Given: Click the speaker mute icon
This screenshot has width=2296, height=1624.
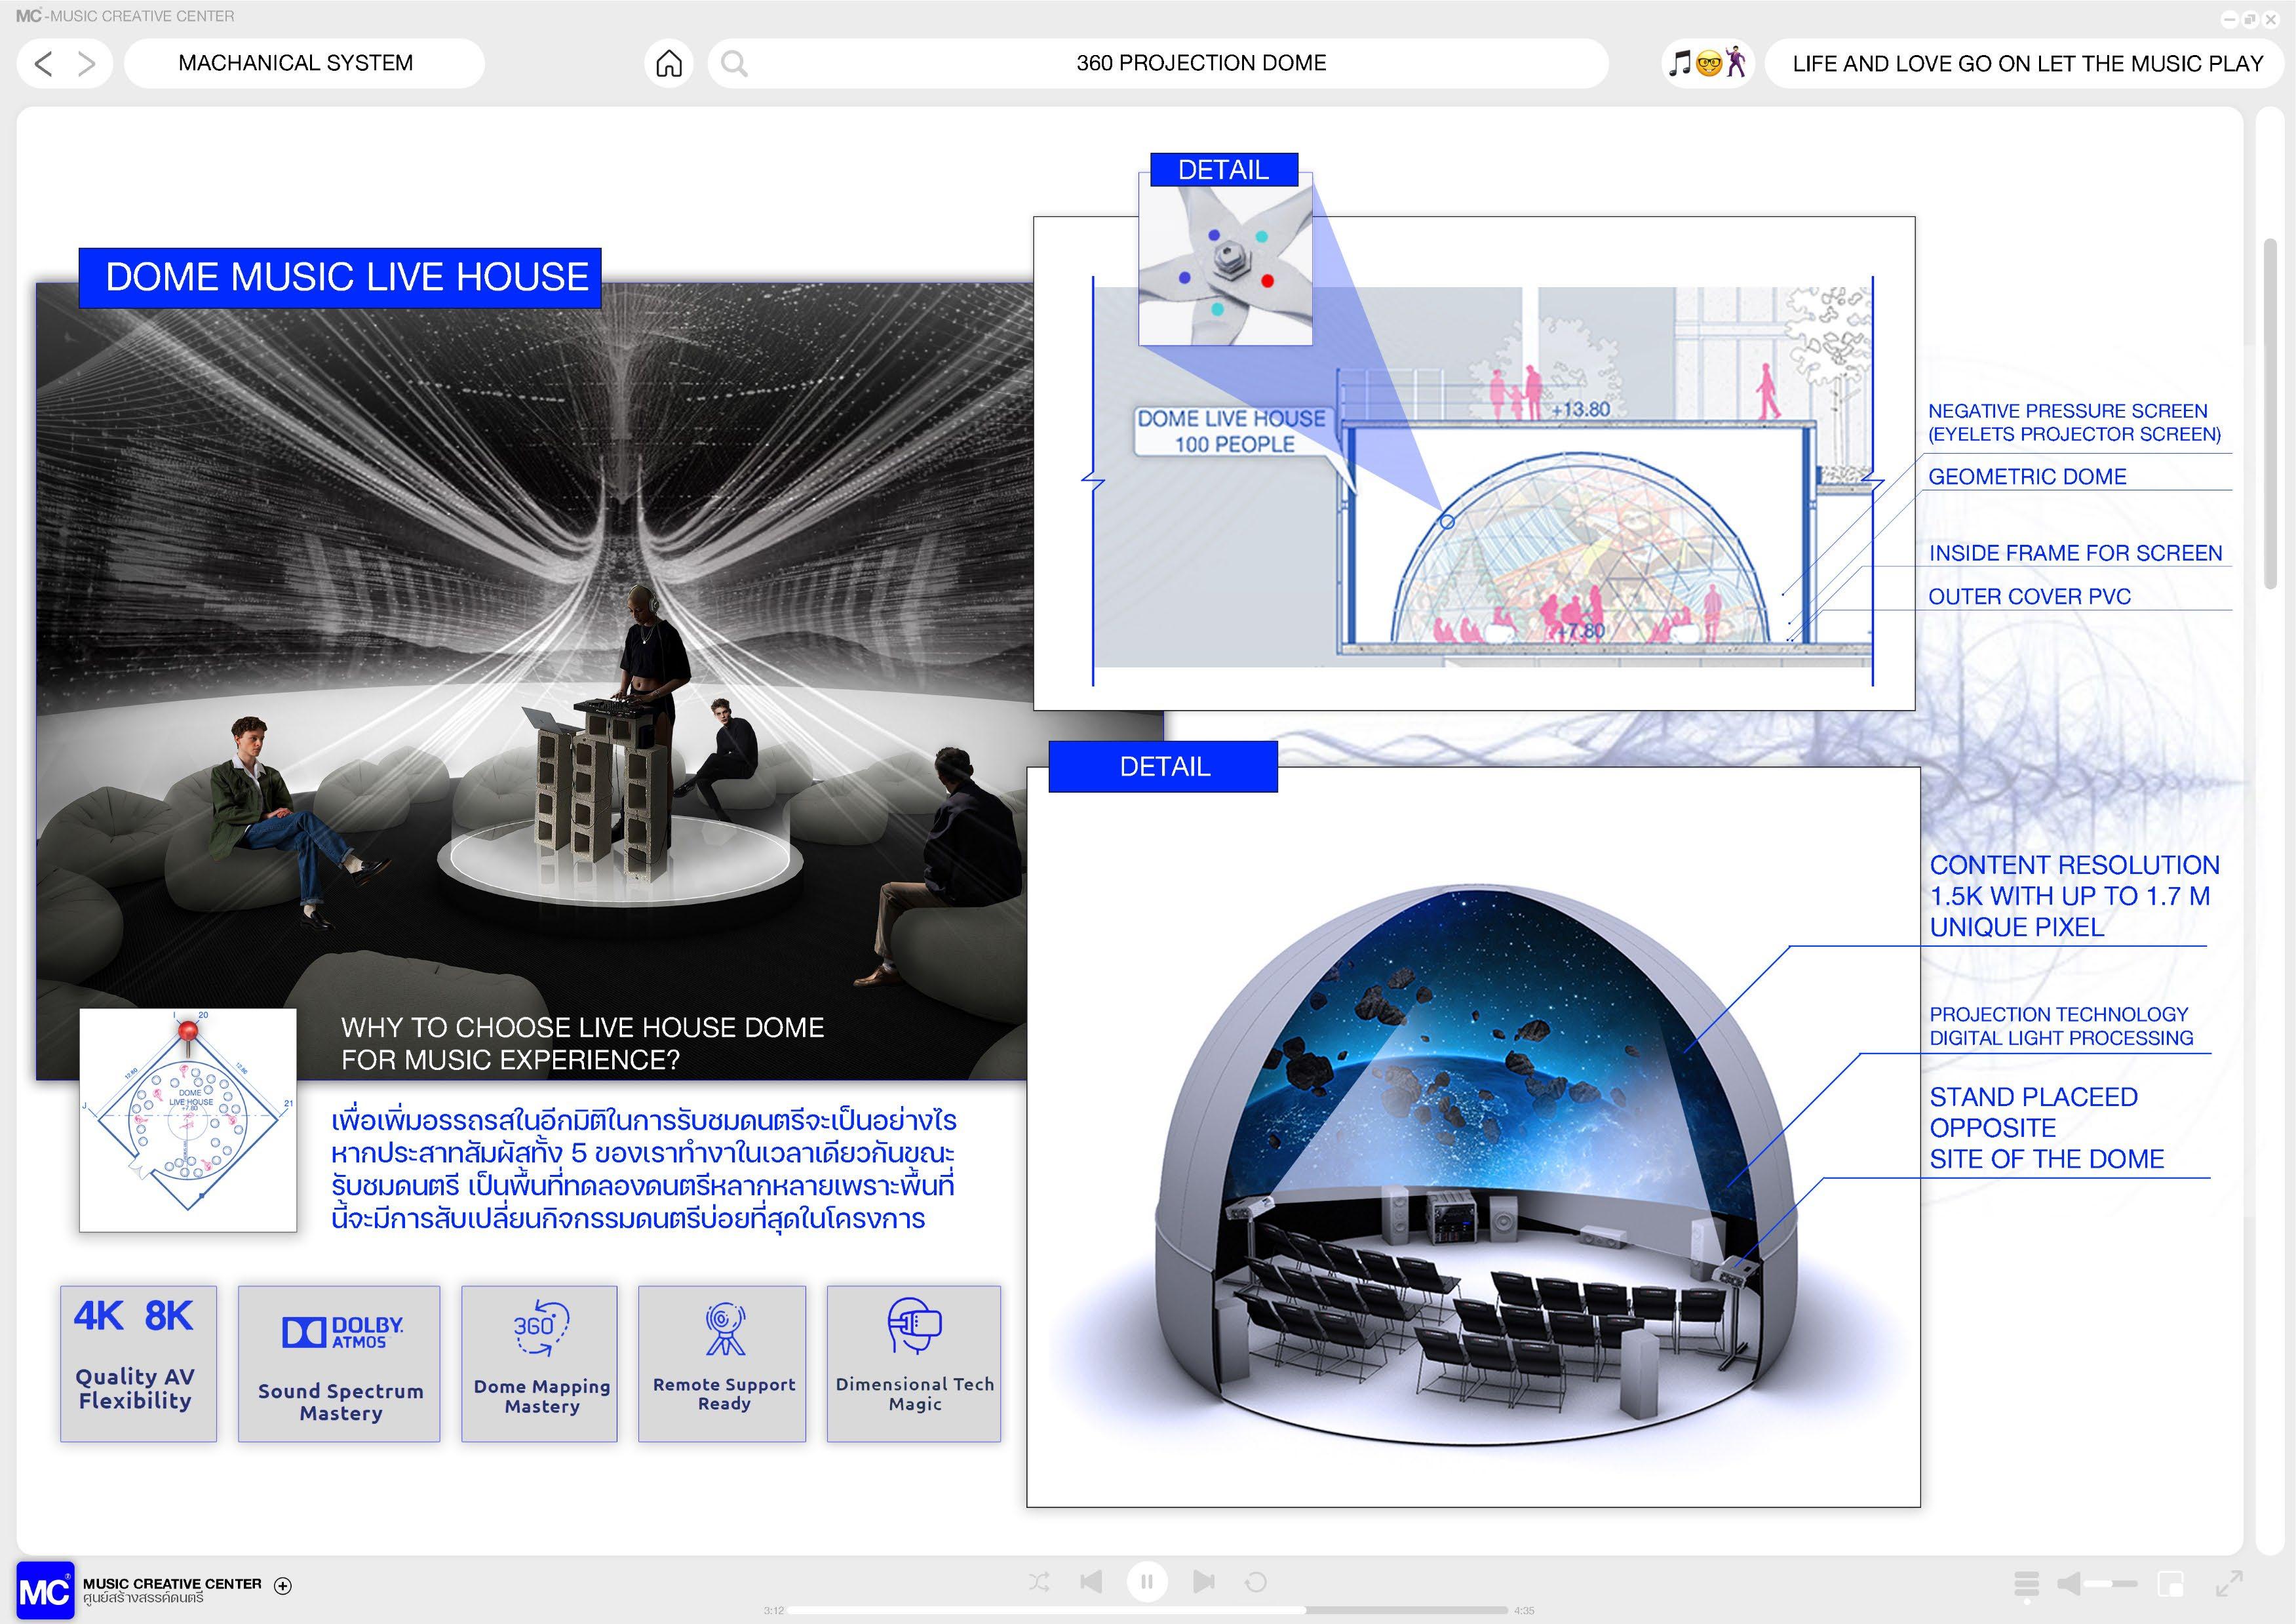Looking at the screenshot, I should pyautogui.click(x=2068, y=1583).
